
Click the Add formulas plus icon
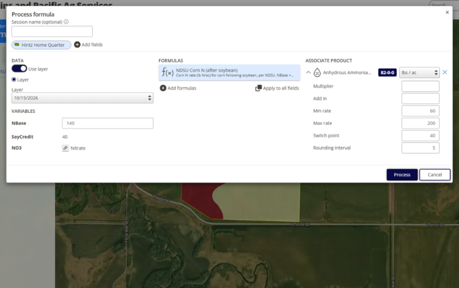pos(163,88)
